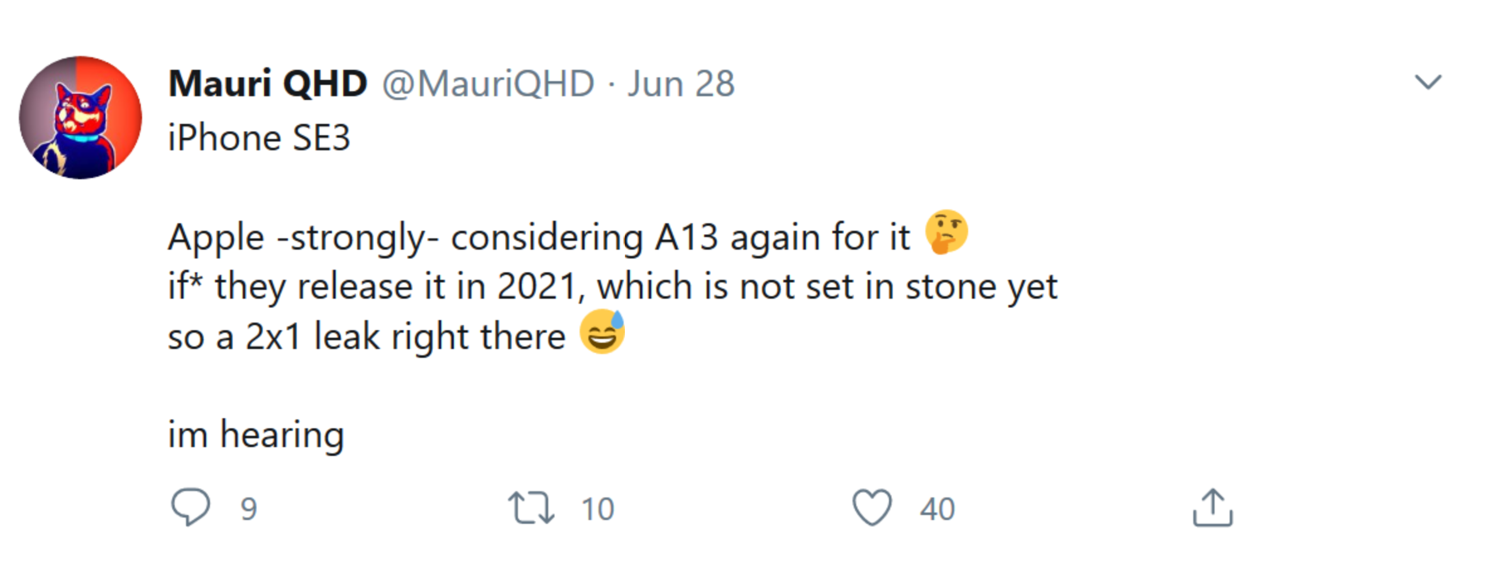Retweet this tweet using the arrows icon
Viewport: 1500px width, 571px height.
(531, 507)
